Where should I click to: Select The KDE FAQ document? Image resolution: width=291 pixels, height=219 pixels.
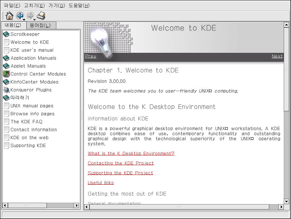26,122
